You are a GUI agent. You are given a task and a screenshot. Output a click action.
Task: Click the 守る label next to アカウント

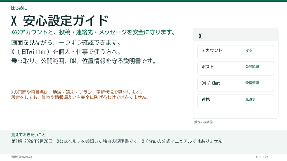coord(249,50)
